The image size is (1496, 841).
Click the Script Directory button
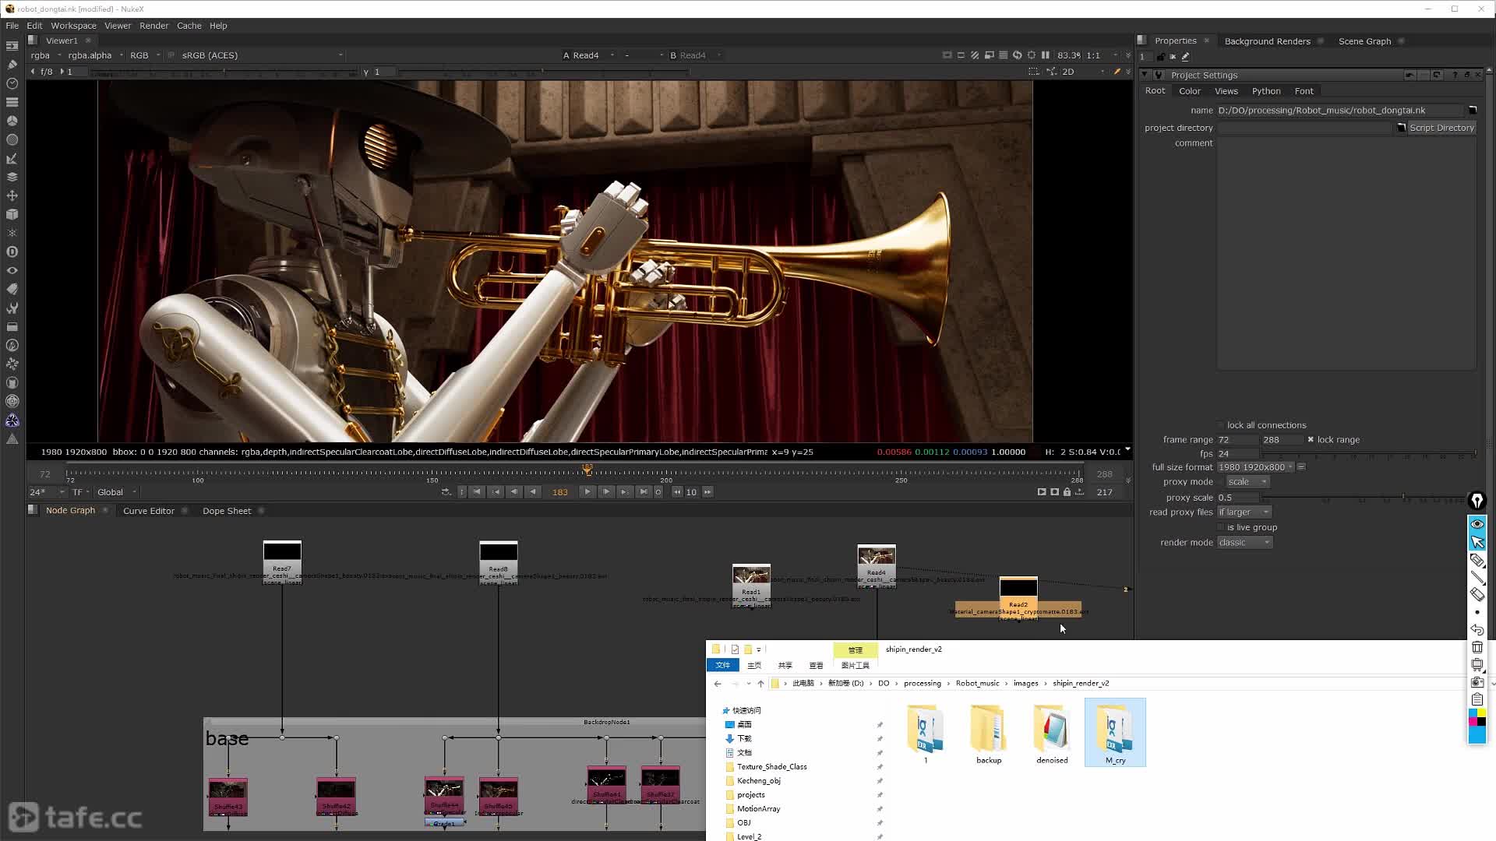coord(1441,128)
